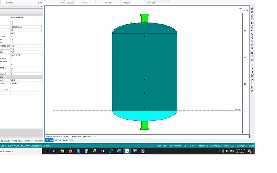Click 'SPLM' in the status bar
This screenshot has width=277, height=173.
click(x=251, y=146)
